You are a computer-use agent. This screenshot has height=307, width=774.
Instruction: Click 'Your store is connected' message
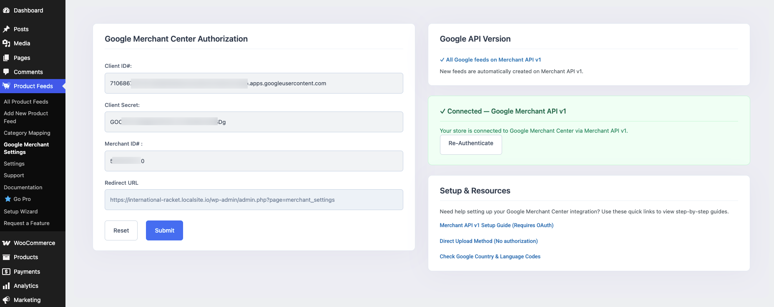(x=533, y=131)
